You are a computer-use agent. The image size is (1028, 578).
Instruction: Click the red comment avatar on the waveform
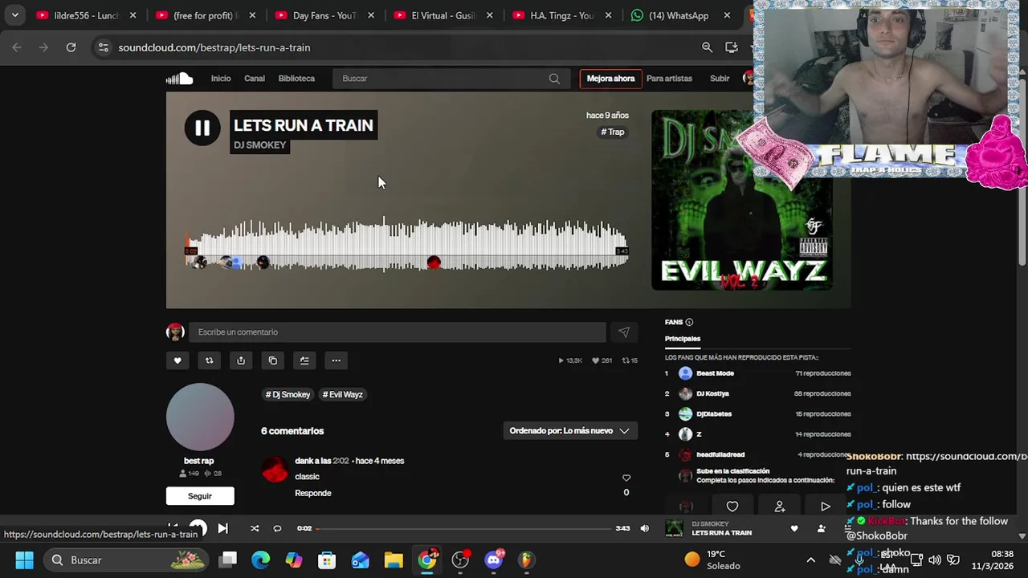point(434,263)
